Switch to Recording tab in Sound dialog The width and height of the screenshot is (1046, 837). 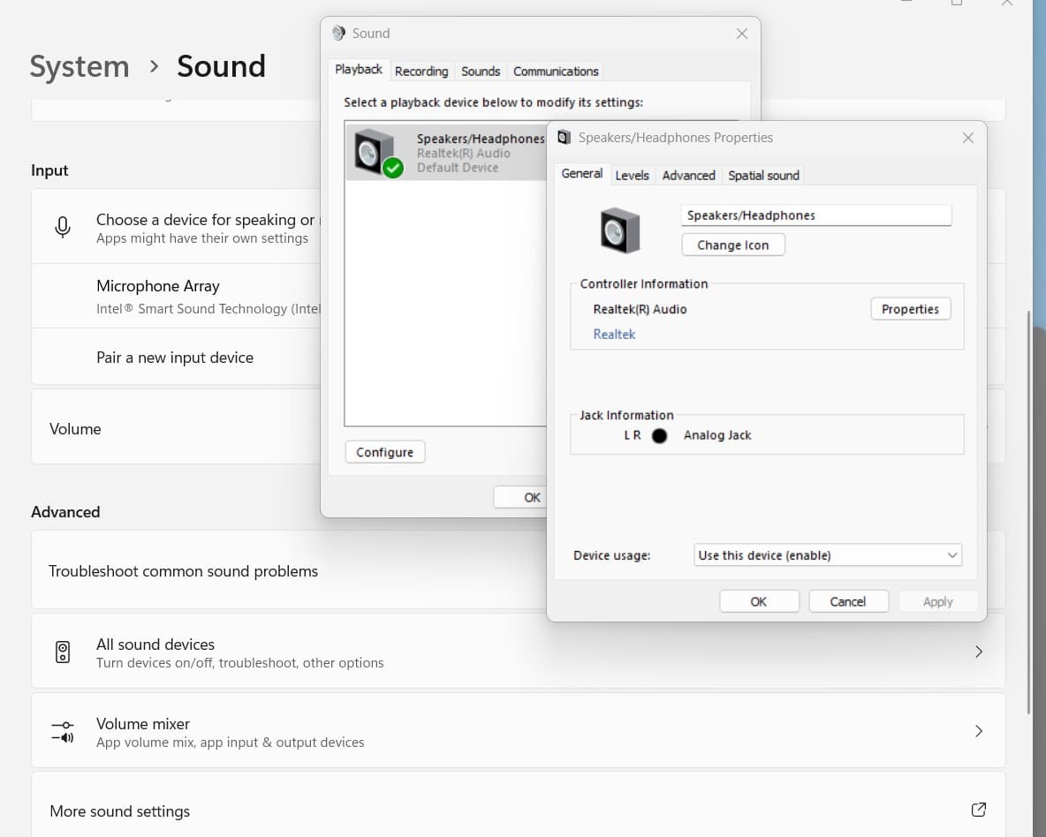click(421, 72)
